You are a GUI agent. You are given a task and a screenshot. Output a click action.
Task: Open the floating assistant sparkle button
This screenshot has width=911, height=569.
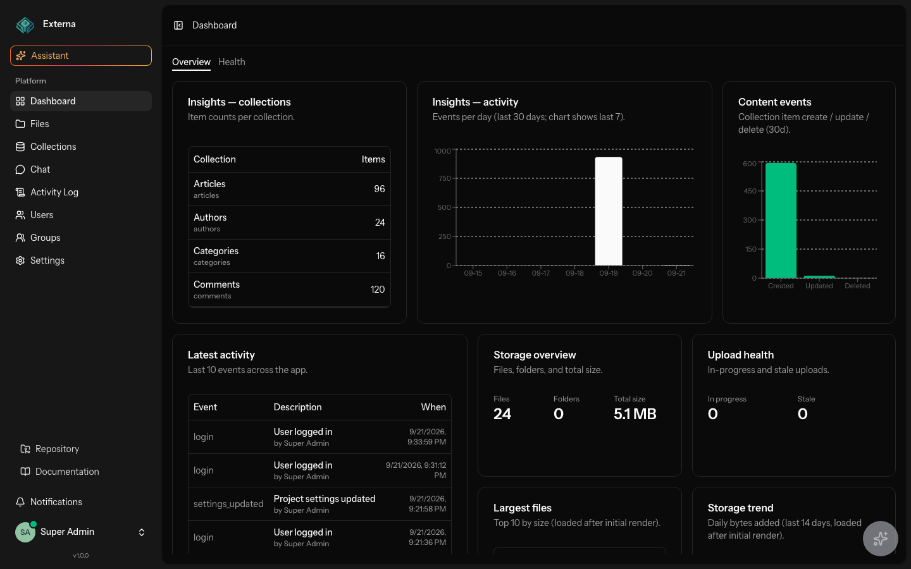(881, 539)
